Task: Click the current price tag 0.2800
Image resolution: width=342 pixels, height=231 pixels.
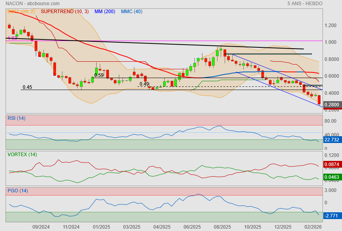Action: (331, 105)
